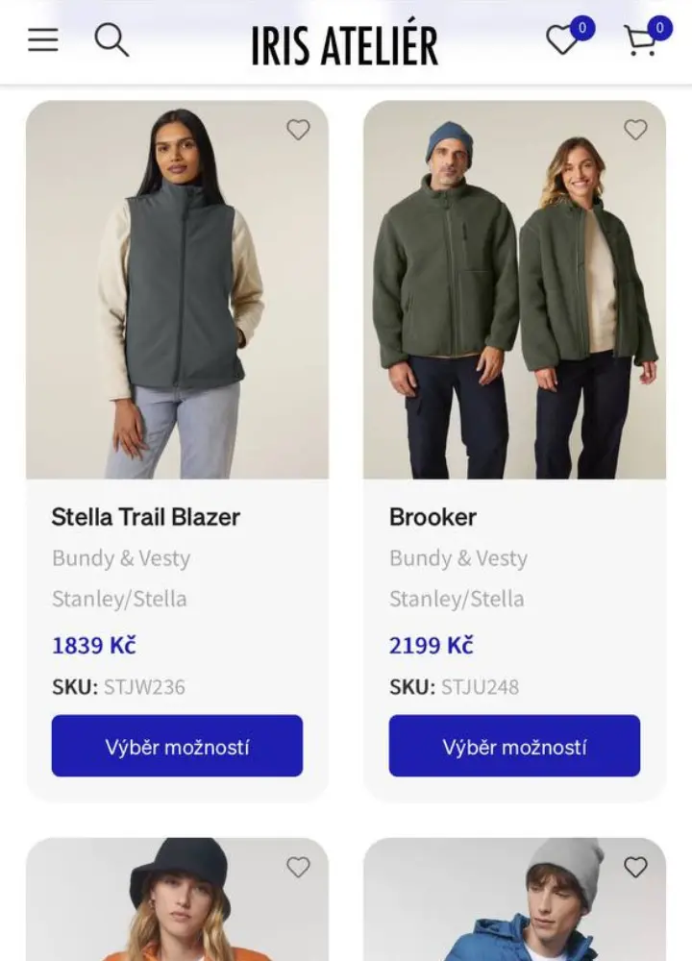Open Brooker product title
Screen dimensions: 692x961
click(432, 517)
